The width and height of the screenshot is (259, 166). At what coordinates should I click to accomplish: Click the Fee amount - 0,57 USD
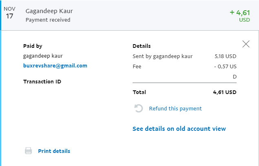[225, 71]
